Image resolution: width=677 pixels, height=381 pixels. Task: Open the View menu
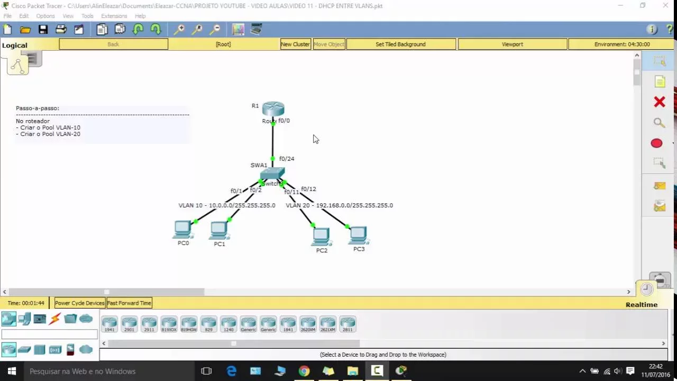[x=68, y=16]
